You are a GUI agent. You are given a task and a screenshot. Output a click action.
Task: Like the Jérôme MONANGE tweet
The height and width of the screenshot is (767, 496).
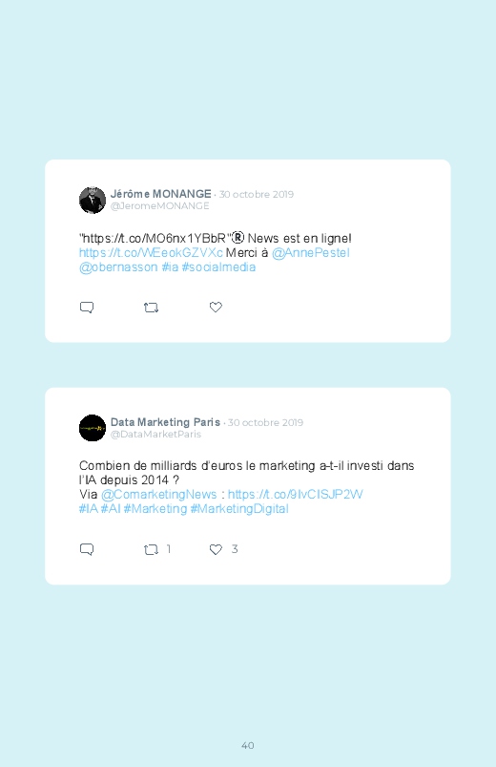coord(216,307)
